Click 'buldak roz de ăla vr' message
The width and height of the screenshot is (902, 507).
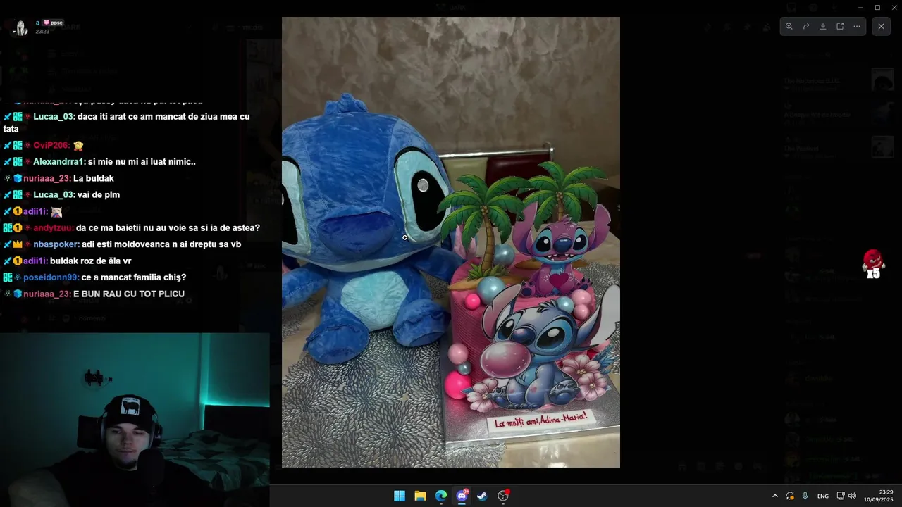tap(91, 261)
